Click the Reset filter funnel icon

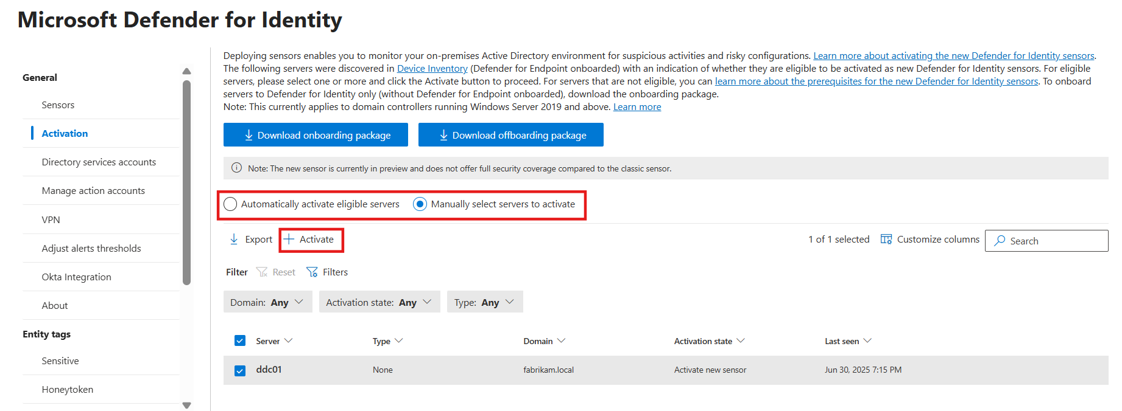(262, 272)
